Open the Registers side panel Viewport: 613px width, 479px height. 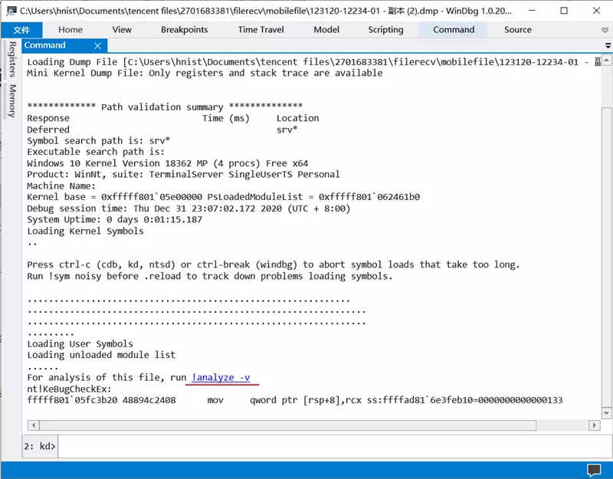click(x=12, y=60)
